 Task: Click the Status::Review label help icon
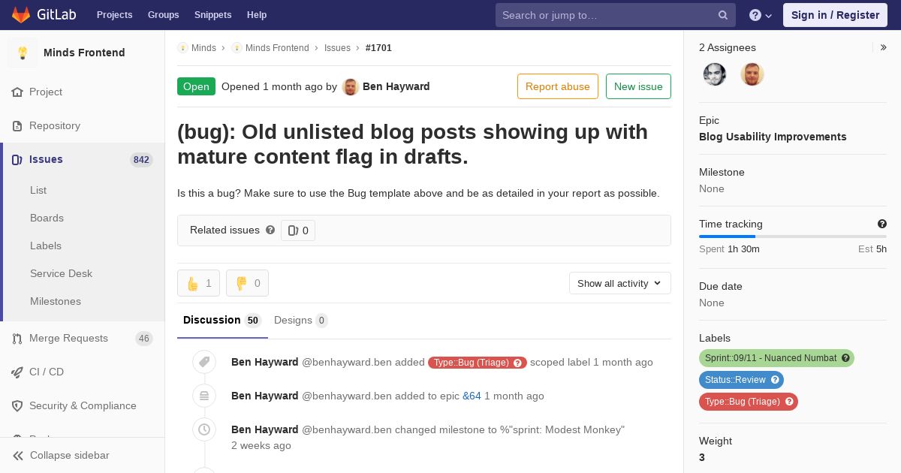point(775,380)
